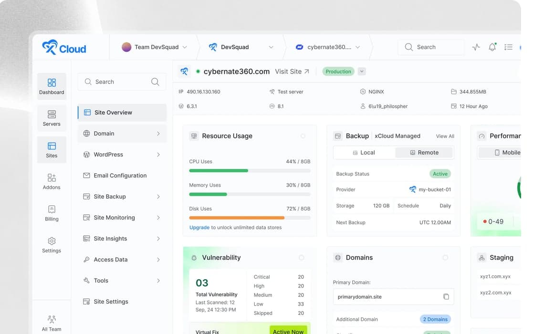Click the xCloud logo

pos(64,48)
